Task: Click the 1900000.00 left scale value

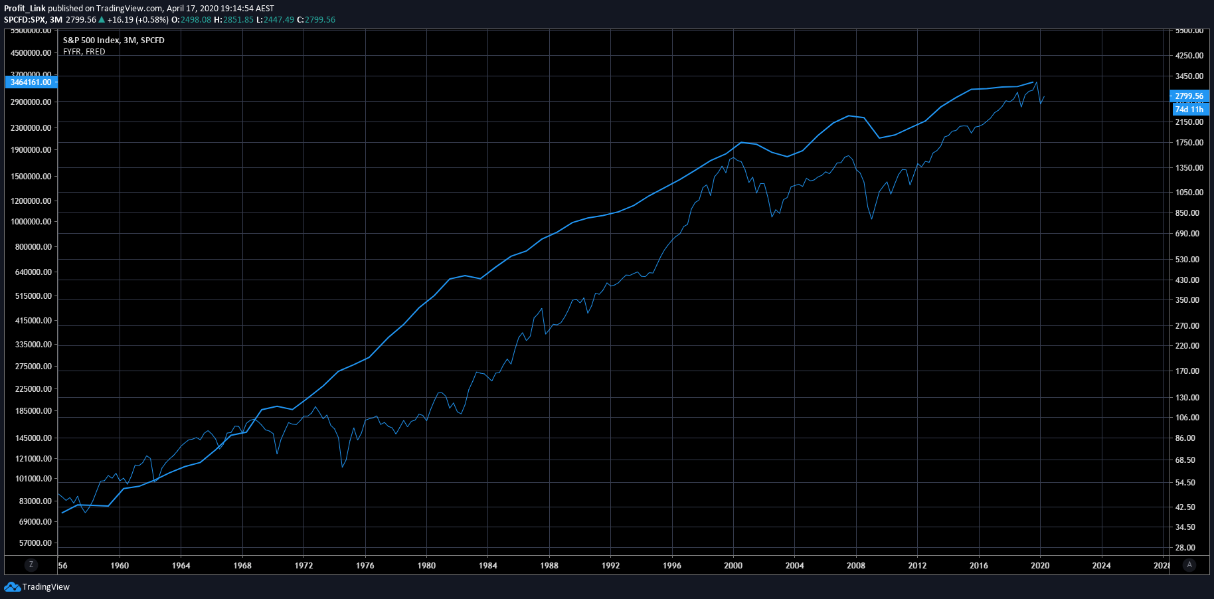Action: pyautogui.click(x=31, y=150)
